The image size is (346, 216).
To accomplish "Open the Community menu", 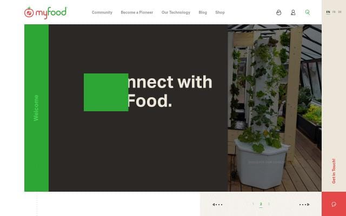I will (102, 12).
